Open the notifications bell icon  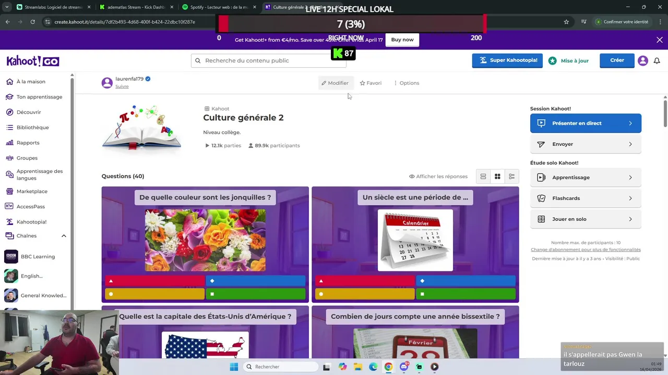(x=657, y=60)
